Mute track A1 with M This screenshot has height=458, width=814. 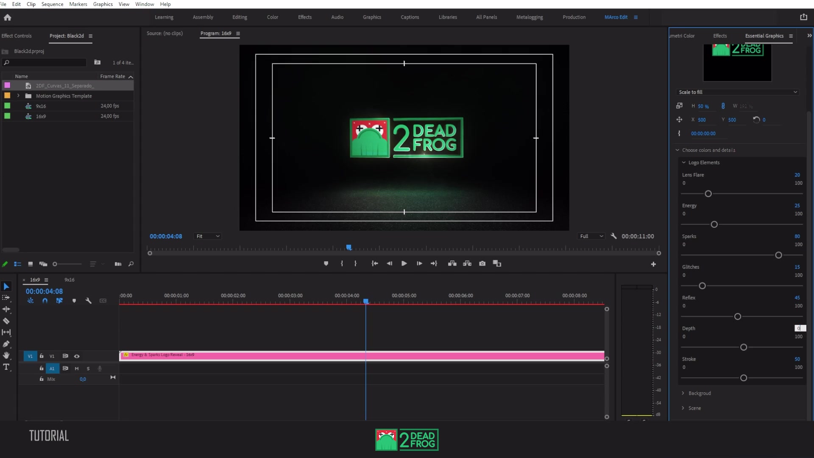pyautogui.click(x=77, y=369)
